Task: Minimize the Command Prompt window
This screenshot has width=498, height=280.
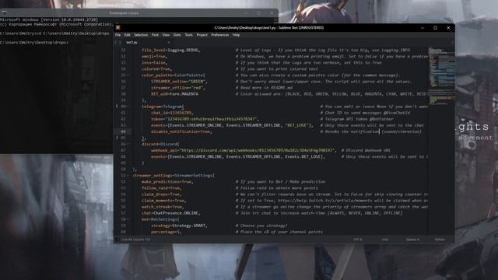Action: 246,13
